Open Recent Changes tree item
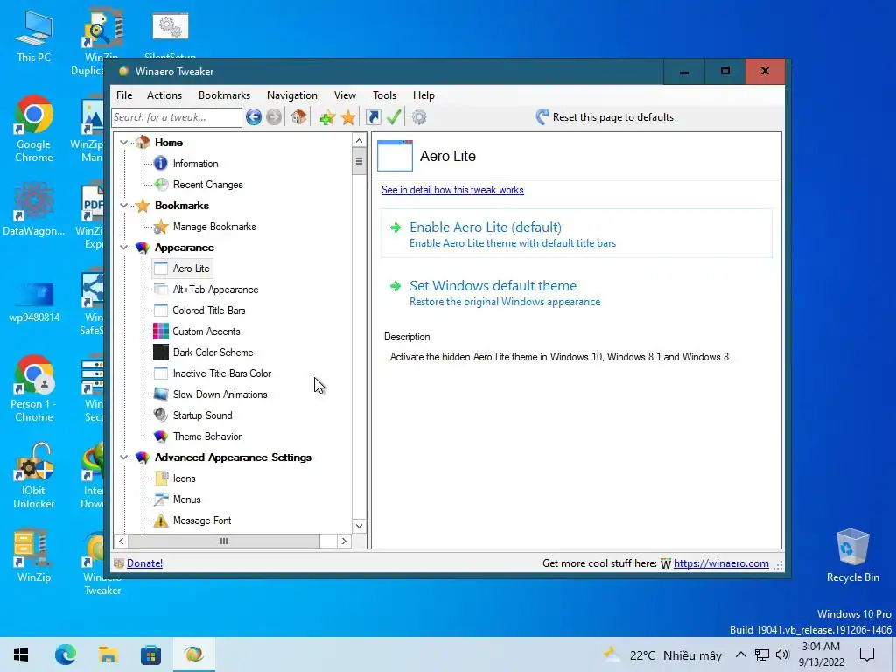This screenshot has width=896, height=672. (x=208, y=185)
